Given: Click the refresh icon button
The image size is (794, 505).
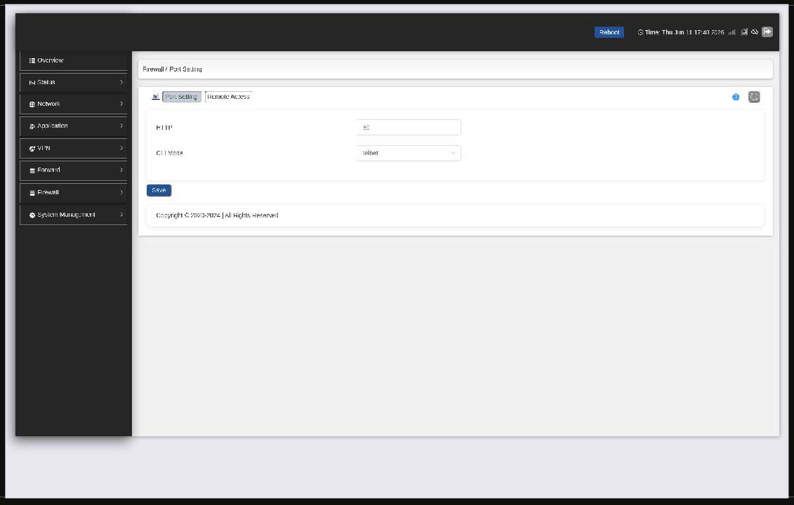Looking at the screenshot, I should click(x=754, y=97).
